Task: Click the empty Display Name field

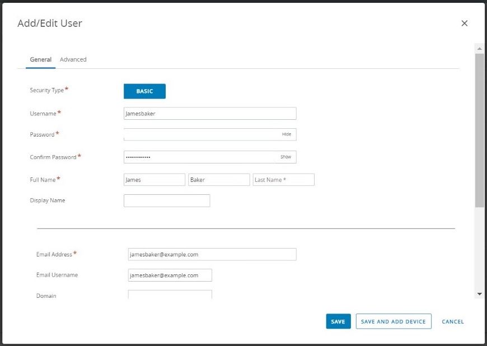Action: [166, 200]
